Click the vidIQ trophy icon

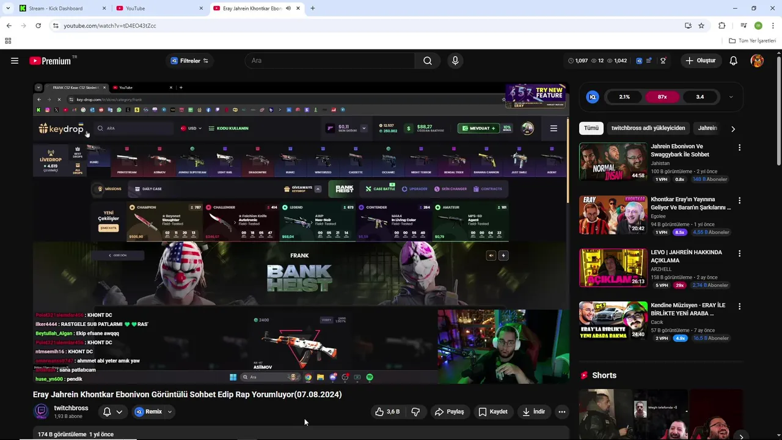663,61
